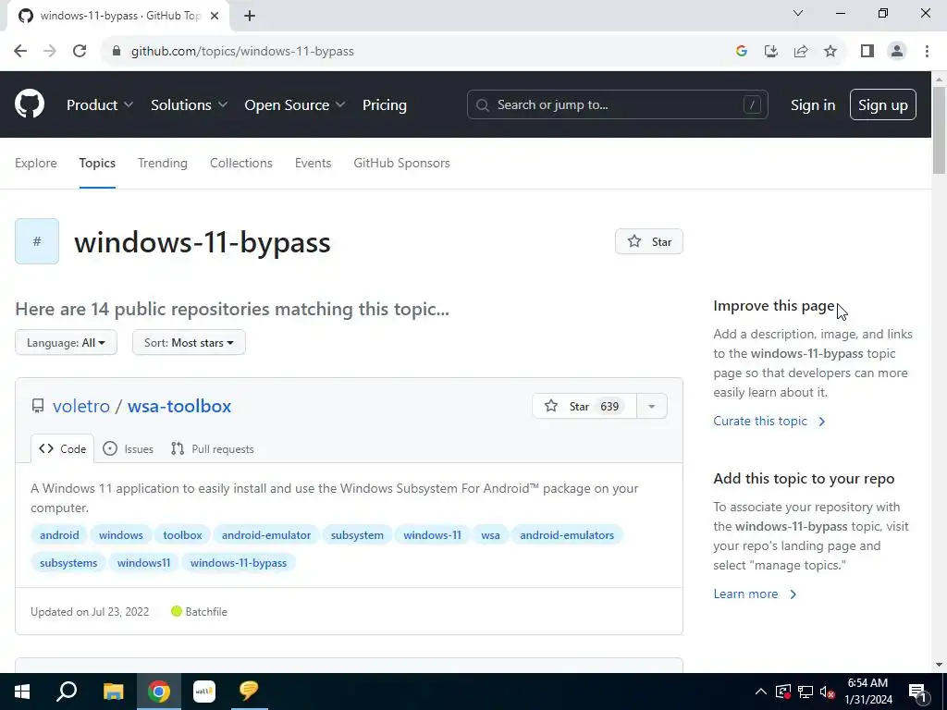This screenshot has width=947, height=710.
Task: Open the white app icon in taskbar
Action: 204,692
